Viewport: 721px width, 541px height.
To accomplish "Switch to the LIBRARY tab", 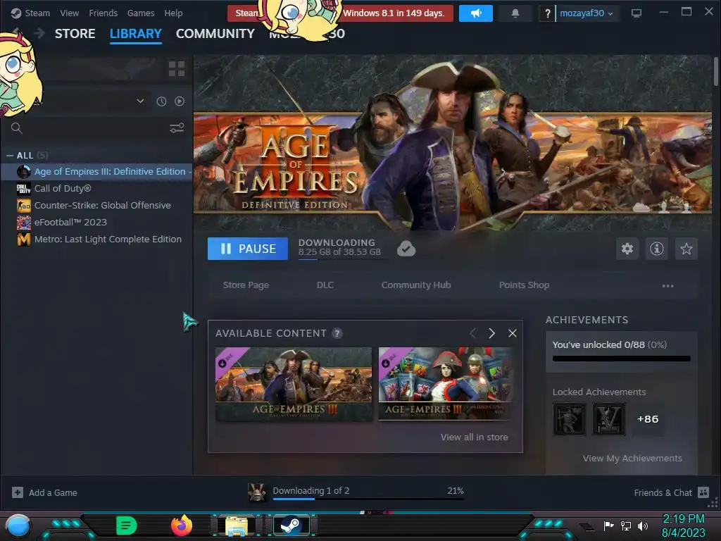I will pos(136,34).
